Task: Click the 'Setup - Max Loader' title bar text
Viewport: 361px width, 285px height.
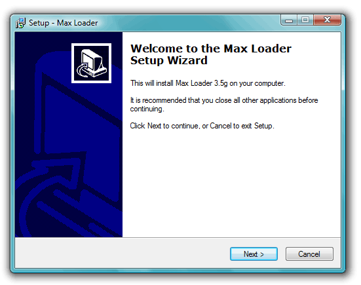Action: [64, 23]
